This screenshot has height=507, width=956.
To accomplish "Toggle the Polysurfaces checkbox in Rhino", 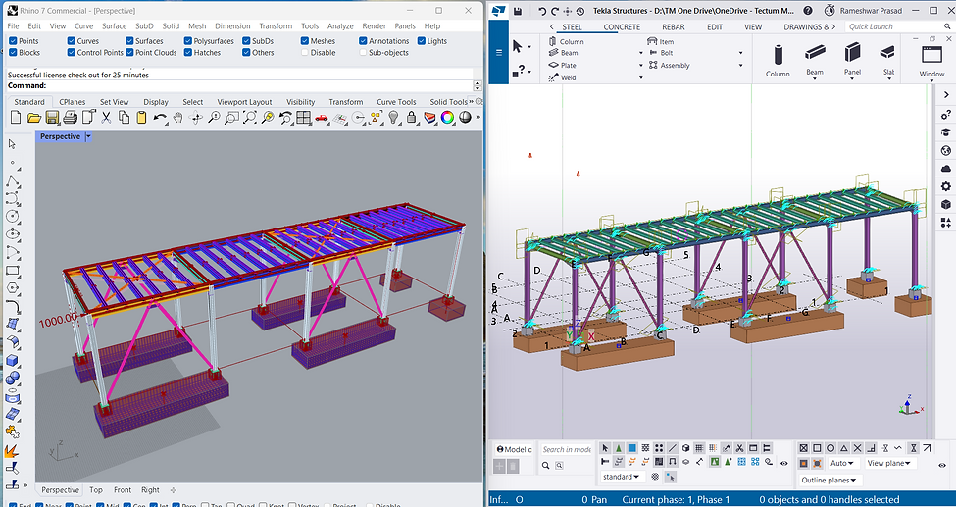I will [x=188, y=41].
